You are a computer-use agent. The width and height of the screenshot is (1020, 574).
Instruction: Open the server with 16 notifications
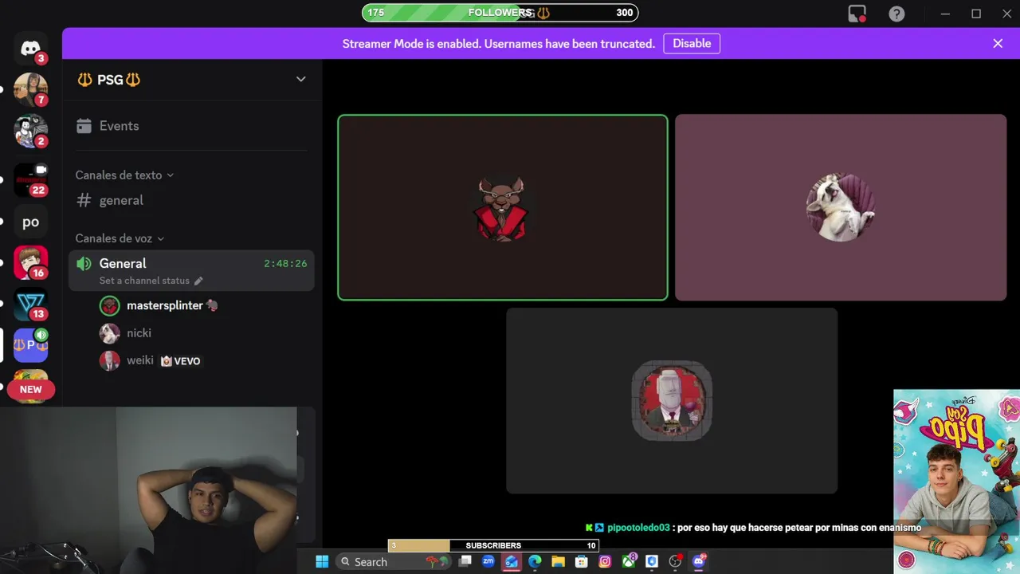pyautogui.click(x=30, y=263)
